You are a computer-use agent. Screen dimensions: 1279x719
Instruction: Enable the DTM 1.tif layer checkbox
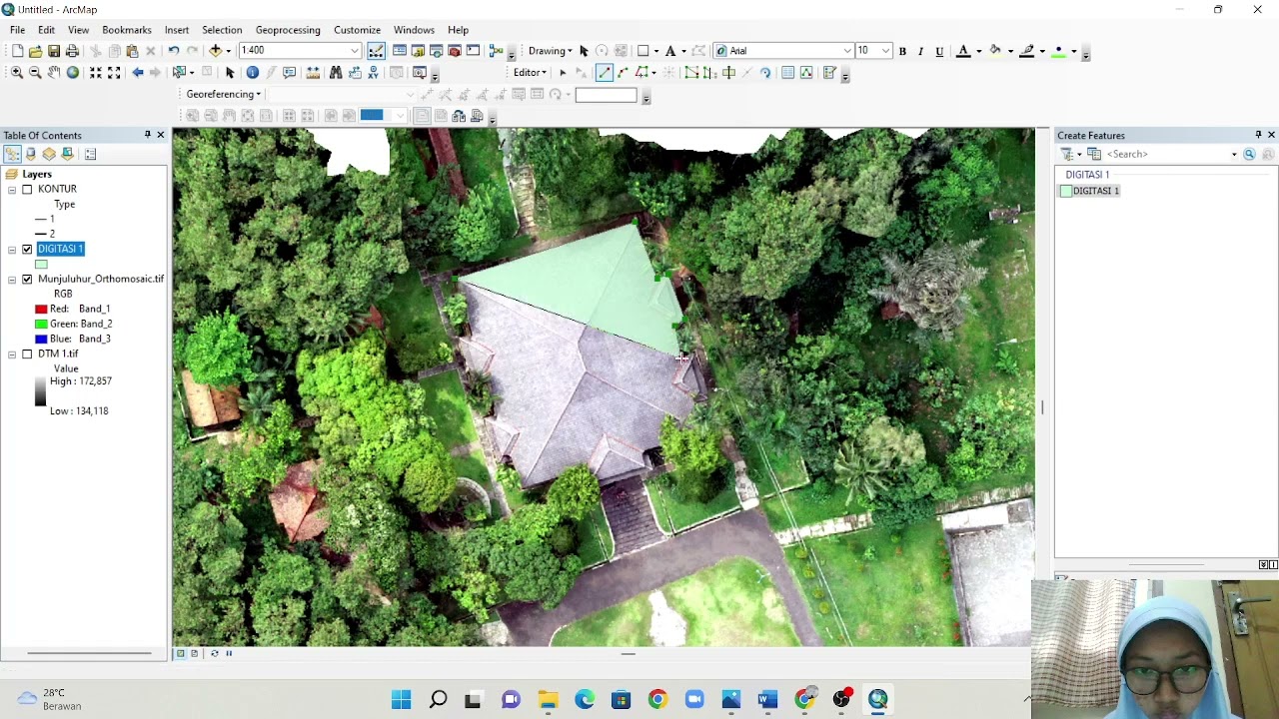coord(27,354)
